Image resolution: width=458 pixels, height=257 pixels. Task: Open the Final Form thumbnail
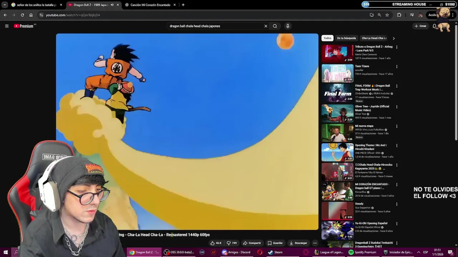(x=337, y=93)
